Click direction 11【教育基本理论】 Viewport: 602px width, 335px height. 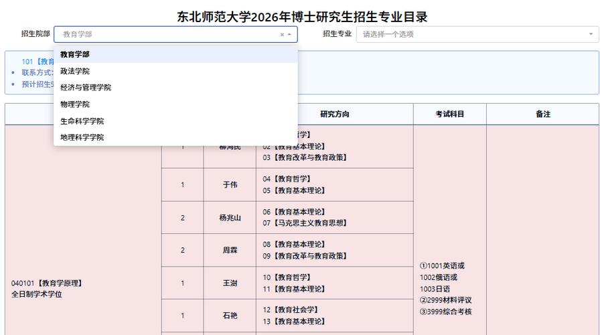pos(294,289)
